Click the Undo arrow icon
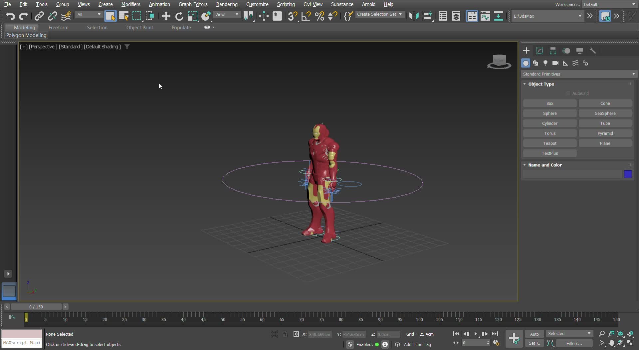 [x=10, y=16]
